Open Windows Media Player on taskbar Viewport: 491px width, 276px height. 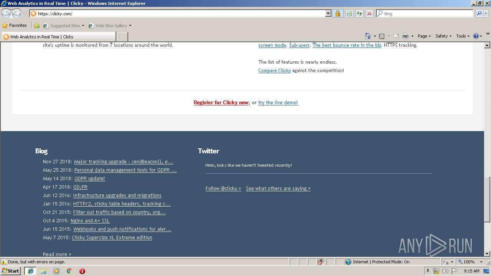click(56, 271)
